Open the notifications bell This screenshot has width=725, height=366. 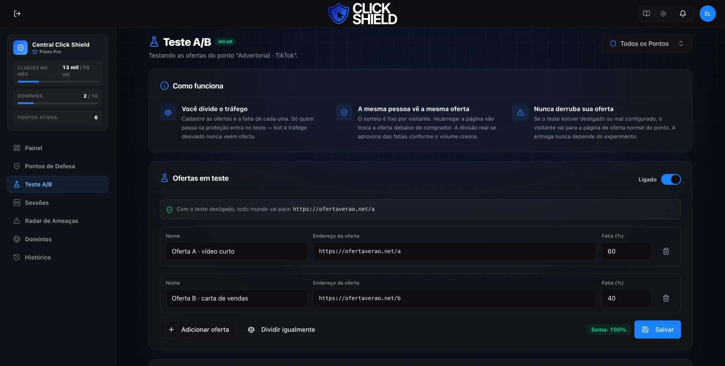[683, 13]
